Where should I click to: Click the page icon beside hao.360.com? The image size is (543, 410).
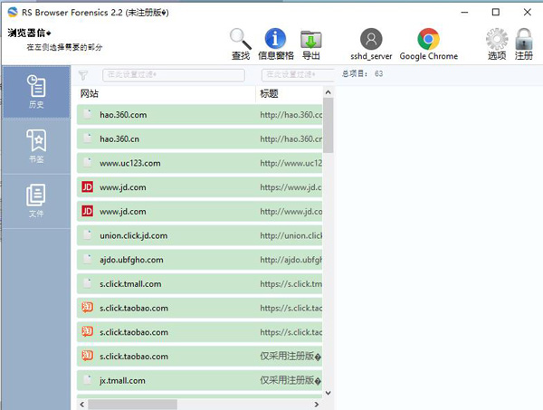[88, 114]
